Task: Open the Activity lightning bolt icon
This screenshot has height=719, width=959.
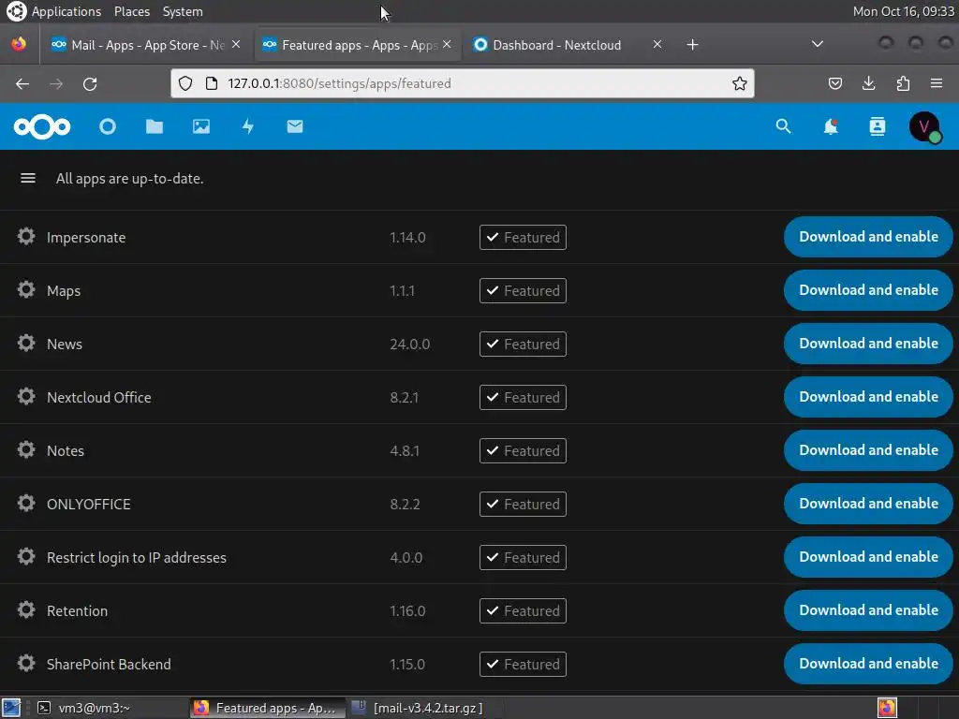Action: pos(247,126)
